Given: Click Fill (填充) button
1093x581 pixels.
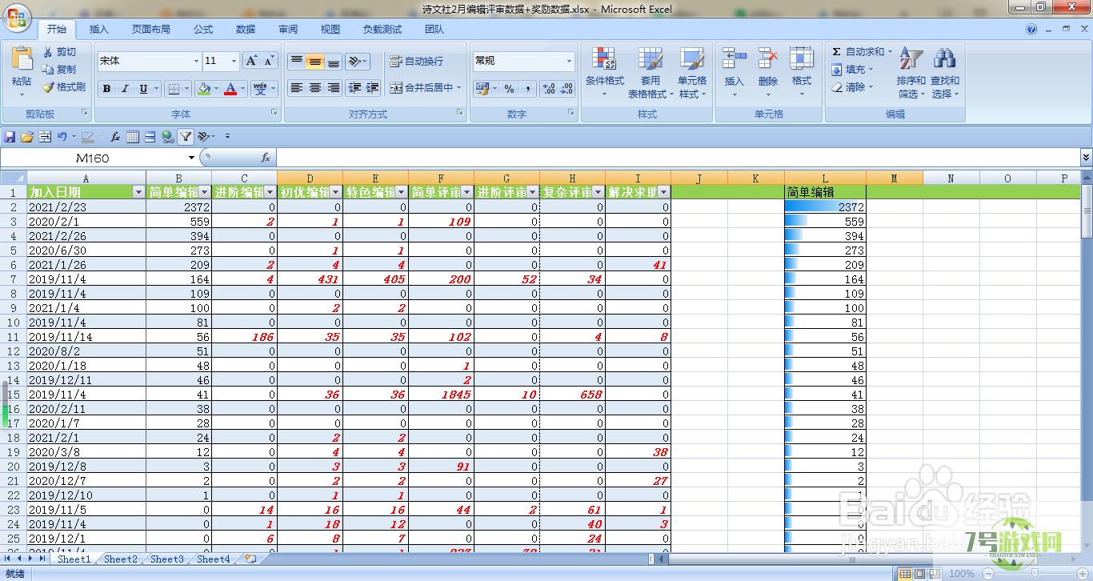Looking at the screenshot, I should (x=851, y=70).
